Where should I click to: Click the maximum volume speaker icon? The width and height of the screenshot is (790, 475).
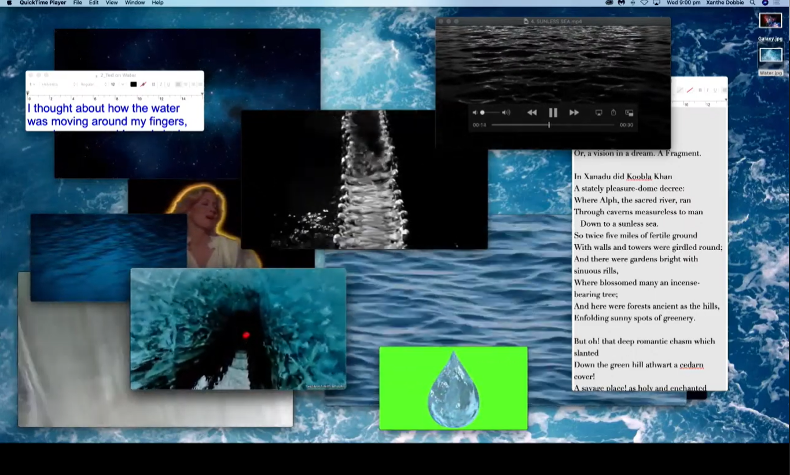click(506, 112)
